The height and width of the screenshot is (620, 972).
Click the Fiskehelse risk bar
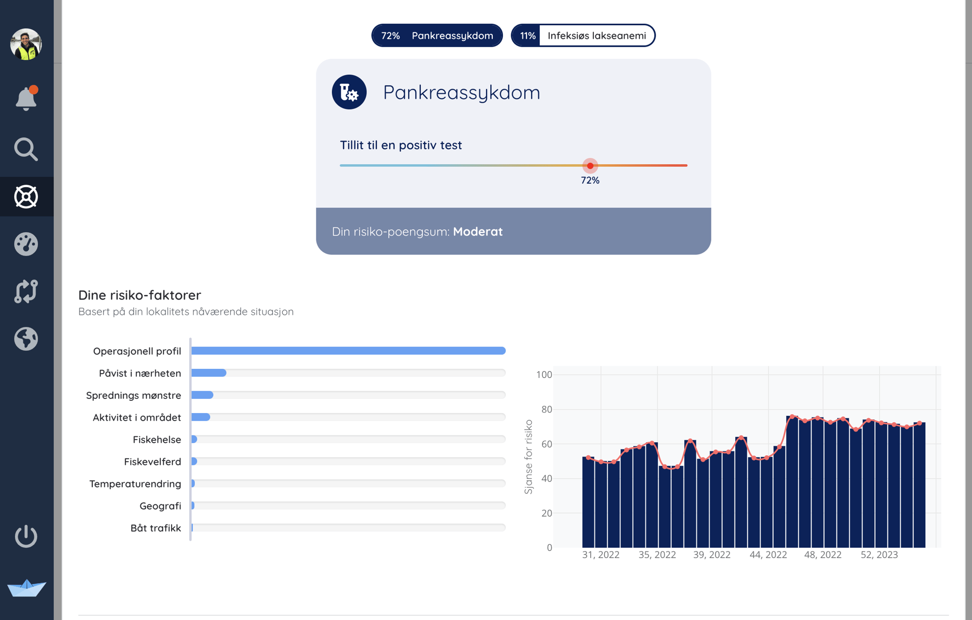[x=348, y=439]
